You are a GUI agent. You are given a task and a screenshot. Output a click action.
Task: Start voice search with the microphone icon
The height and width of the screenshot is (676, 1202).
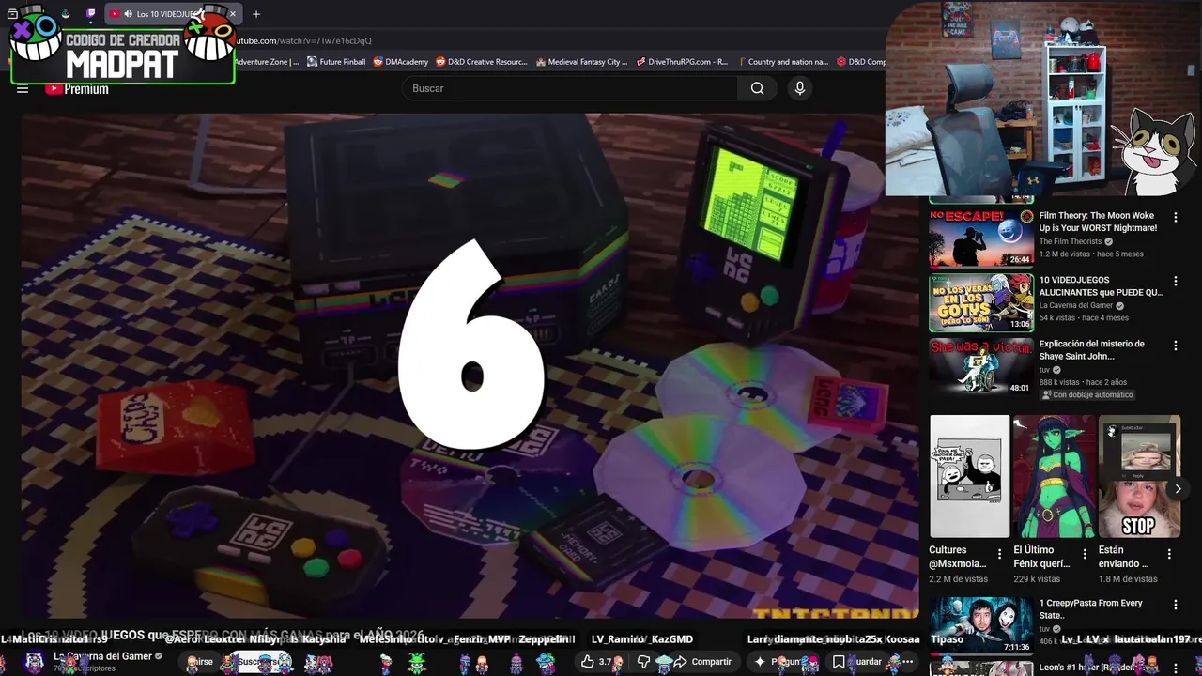click(x=799, y=88)
